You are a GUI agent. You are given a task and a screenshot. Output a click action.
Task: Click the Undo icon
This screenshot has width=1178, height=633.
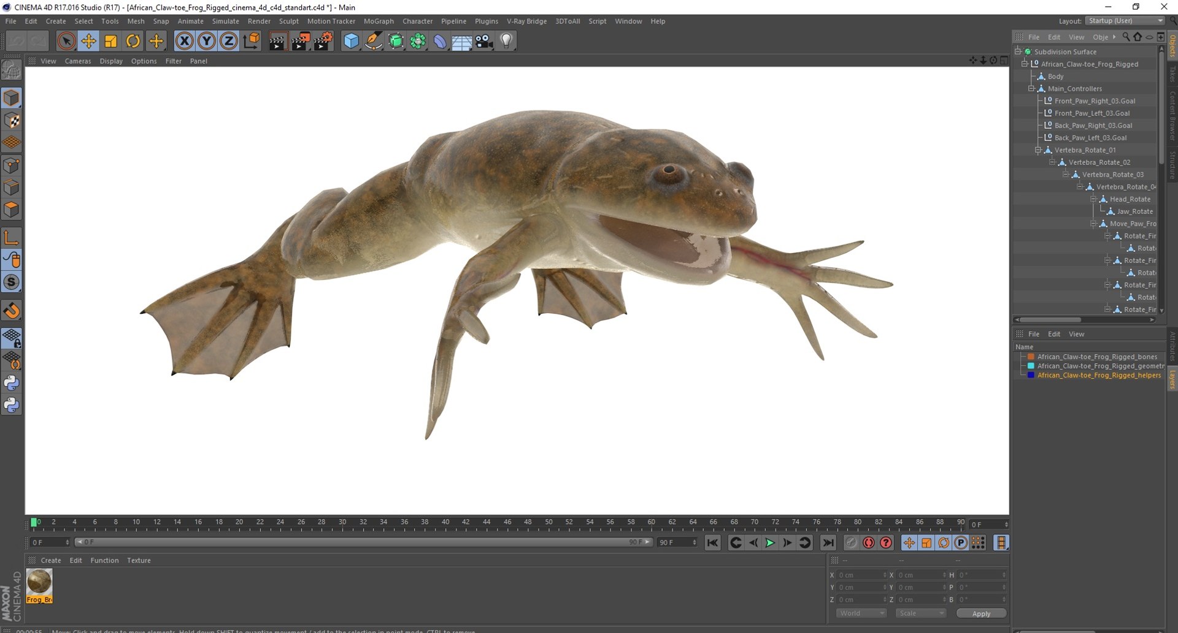click(x=17, y=41)
